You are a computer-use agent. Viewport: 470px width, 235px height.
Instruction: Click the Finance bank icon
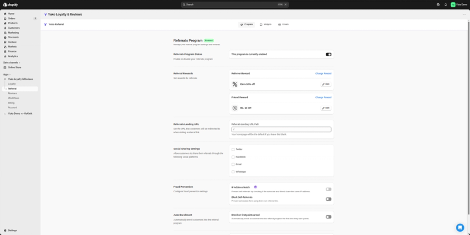pos(5,52)
